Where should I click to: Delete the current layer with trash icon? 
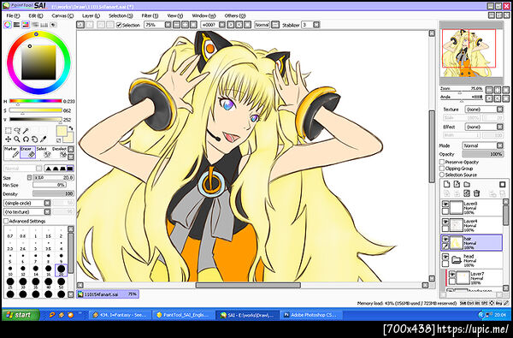point(477,193)
